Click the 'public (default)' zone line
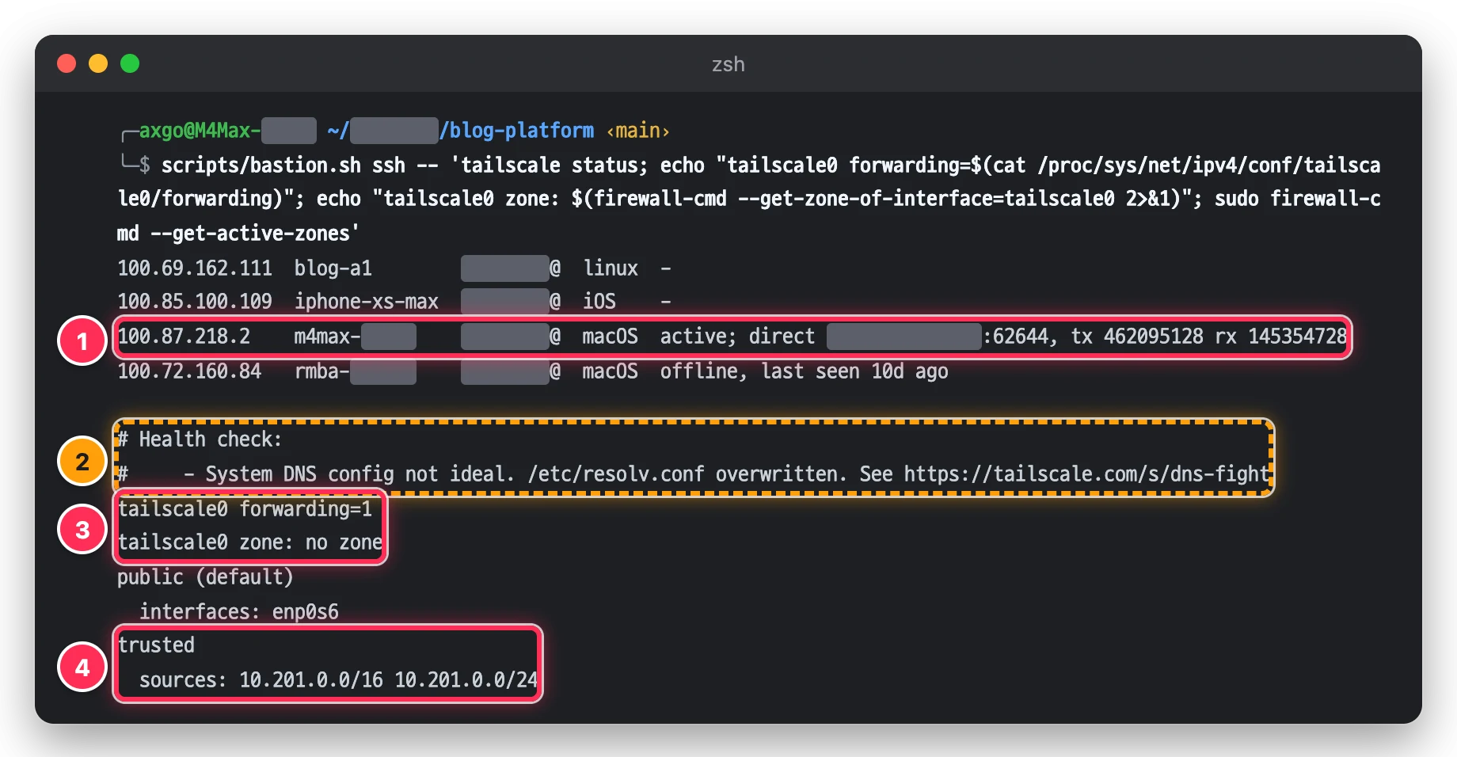This screenshot has height=757, width=1457. pos(205,576)
